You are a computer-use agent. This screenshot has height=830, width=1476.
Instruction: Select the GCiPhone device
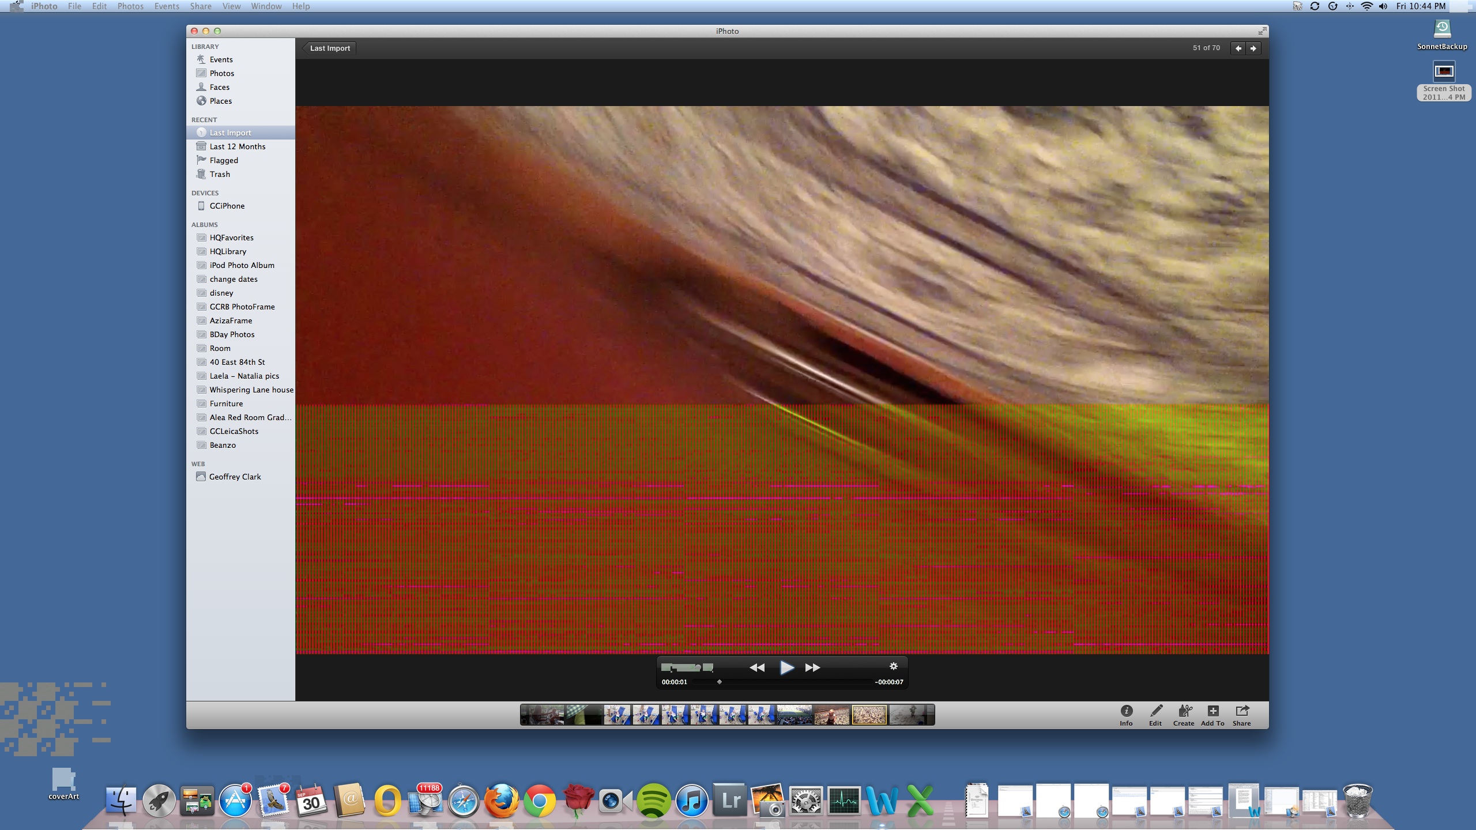(x=227, y=206)
